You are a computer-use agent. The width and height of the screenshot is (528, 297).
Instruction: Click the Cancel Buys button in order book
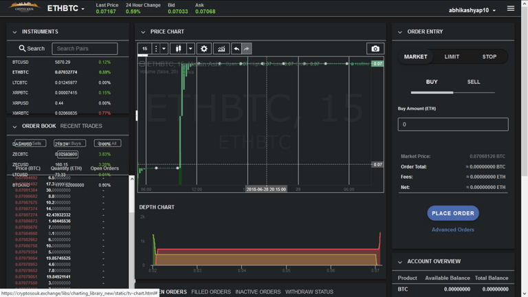pyautogui.click(x=69, y=143)
